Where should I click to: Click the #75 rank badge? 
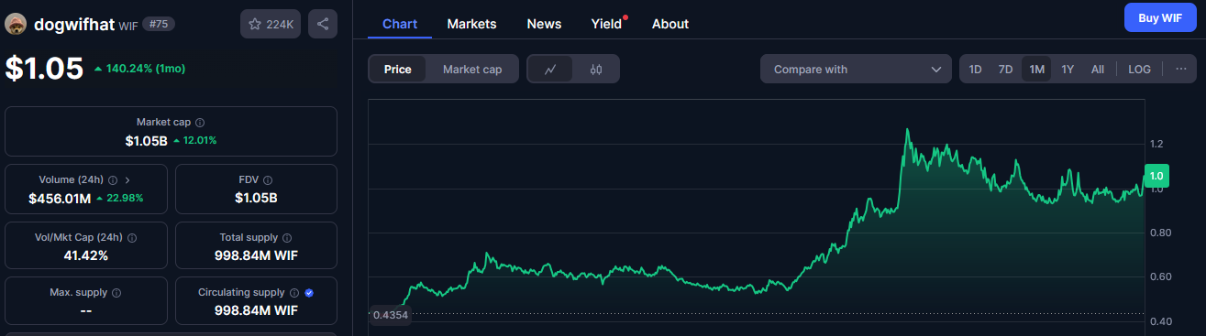click(159, 24)
